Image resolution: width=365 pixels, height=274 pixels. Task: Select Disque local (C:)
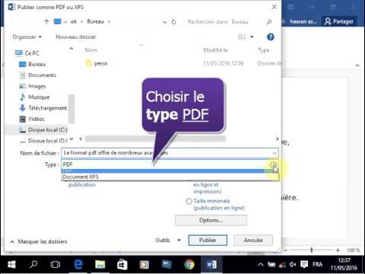tap(43, 130)
